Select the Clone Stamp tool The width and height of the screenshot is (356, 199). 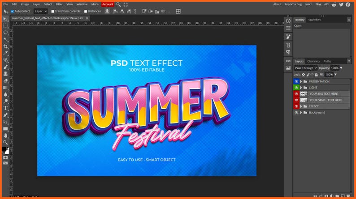pyautogui.click(x=5, y=74)
